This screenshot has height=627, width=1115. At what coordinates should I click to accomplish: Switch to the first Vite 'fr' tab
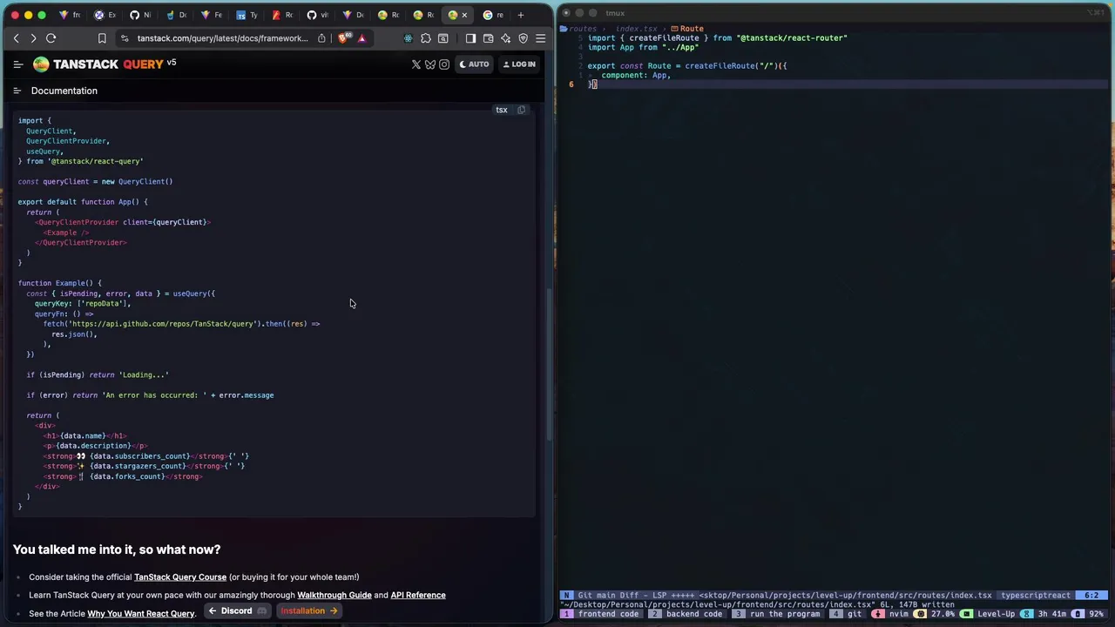click(70, 15)
